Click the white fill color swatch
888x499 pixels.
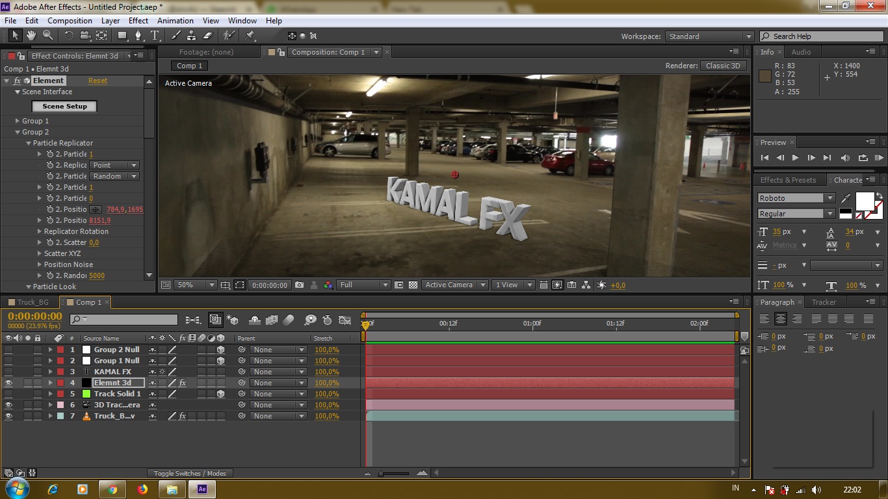[x=865, y=202]
